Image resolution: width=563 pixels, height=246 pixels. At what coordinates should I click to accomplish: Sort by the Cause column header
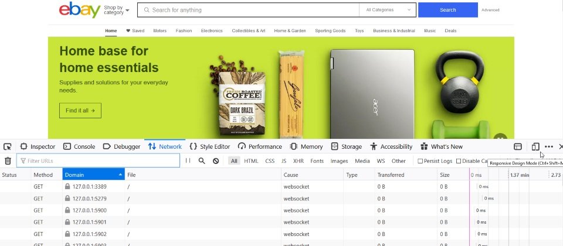312,175
